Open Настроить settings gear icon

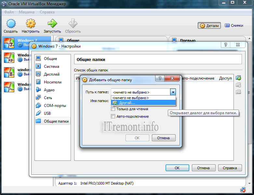(31, 24)
